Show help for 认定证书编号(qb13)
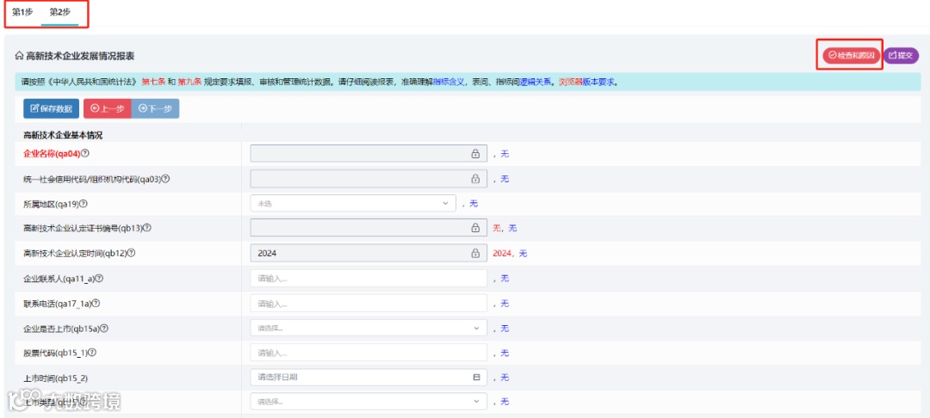Viewport: 930px width, 418px height. click(x=147, y=228)
